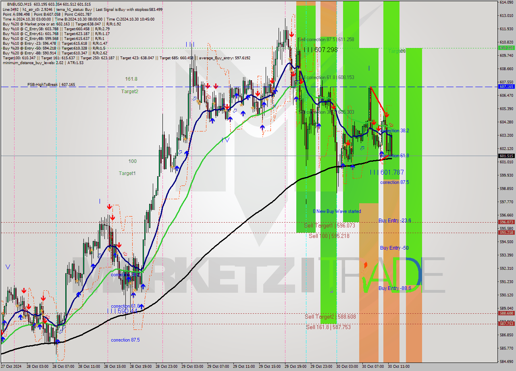Click the correction 38.2 label near 604

click(x=395, y=131)
